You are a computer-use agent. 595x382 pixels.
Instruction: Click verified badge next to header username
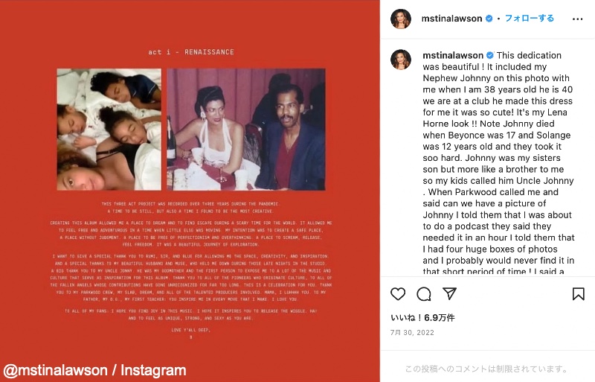coord(489,19)
